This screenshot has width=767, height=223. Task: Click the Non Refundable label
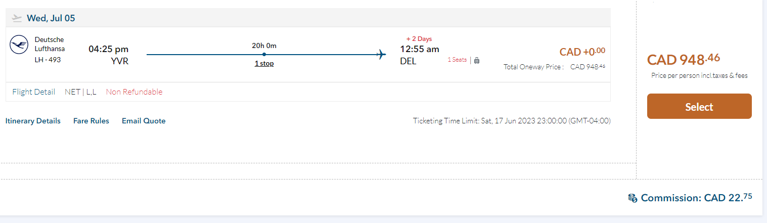[x=134, y=92]
